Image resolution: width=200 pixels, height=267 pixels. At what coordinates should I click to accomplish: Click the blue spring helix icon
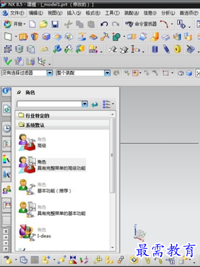(x=166, y=49)
